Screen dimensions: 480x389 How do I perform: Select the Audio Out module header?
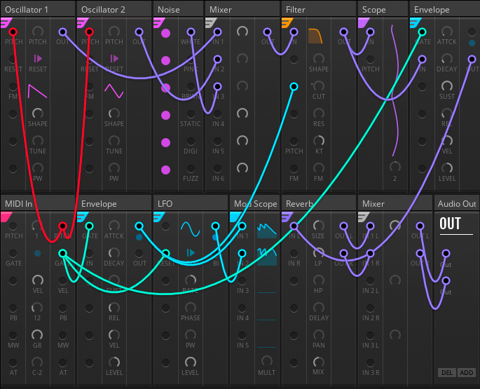click(x=456, y=203)
